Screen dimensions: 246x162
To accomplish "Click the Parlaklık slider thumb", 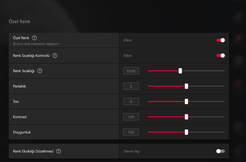I will (186, 86).
